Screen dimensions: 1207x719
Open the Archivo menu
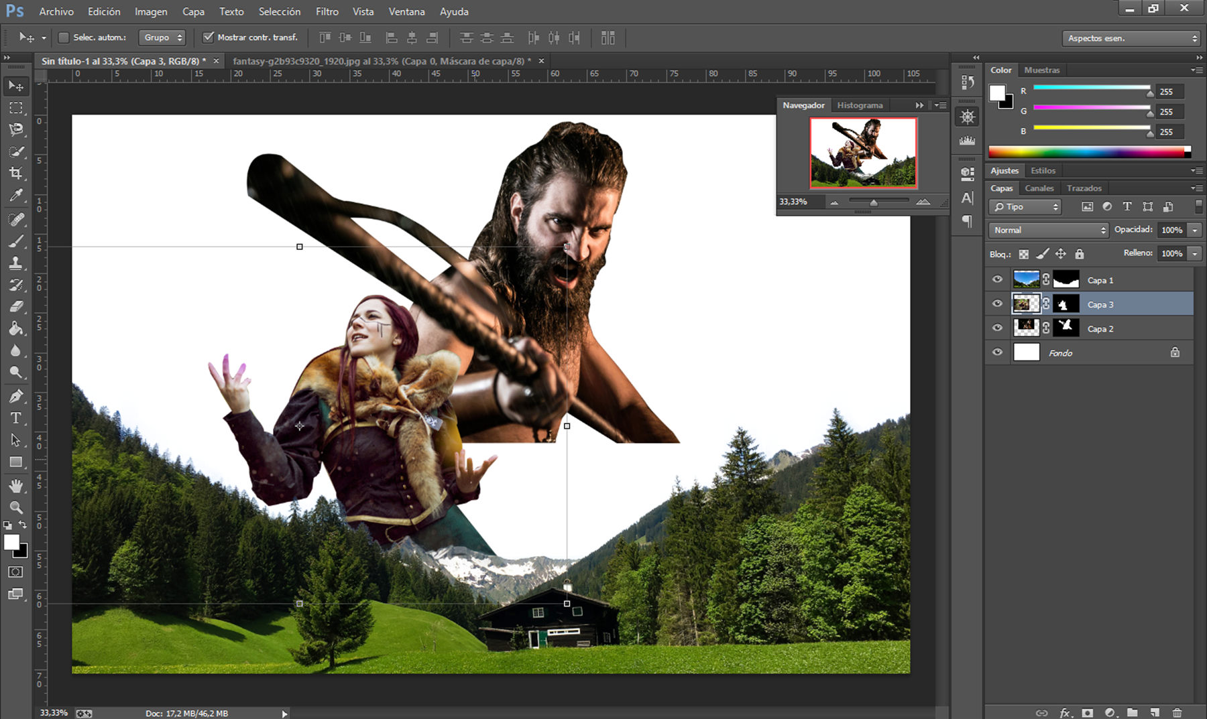56,11
